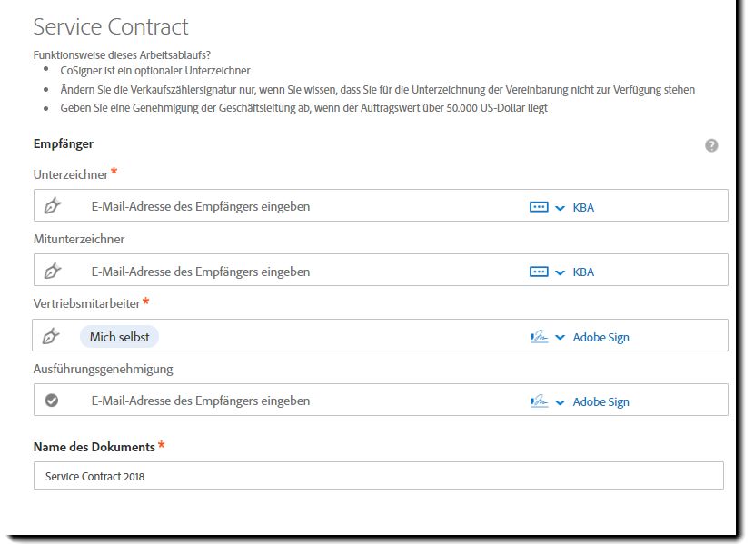Click the help question mark icon
The height and width of the screenshot is (544, 754).
pos(711,145)
